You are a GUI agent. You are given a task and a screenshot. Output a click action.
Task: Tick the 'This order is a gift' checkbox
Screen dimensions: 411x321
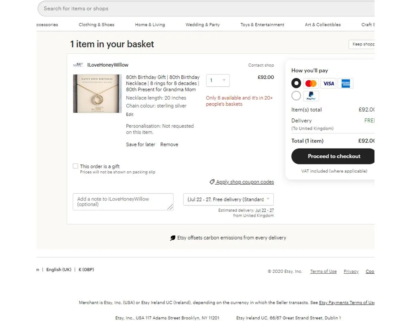[x=75, y=166]
